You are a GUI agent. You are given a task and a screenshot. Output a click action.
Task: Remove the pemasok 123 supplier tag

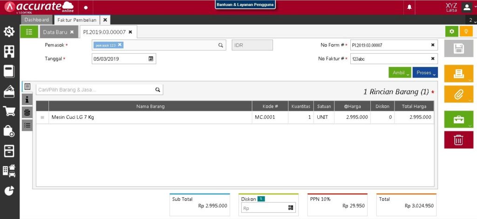[120, 45]
